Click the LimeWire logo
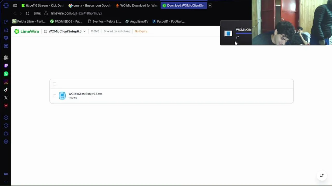The height and width of the screenshot is (186, 332). coord(26,31)
